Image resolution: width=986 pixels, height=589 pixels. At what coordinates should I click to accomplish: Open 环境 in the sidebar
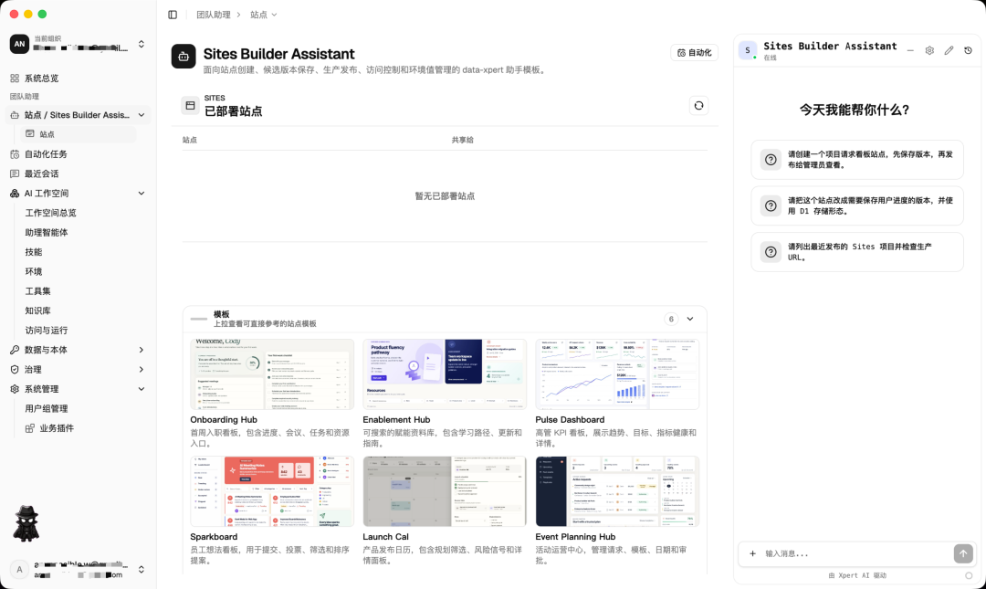pyautogui.click(x=34, y=271)
